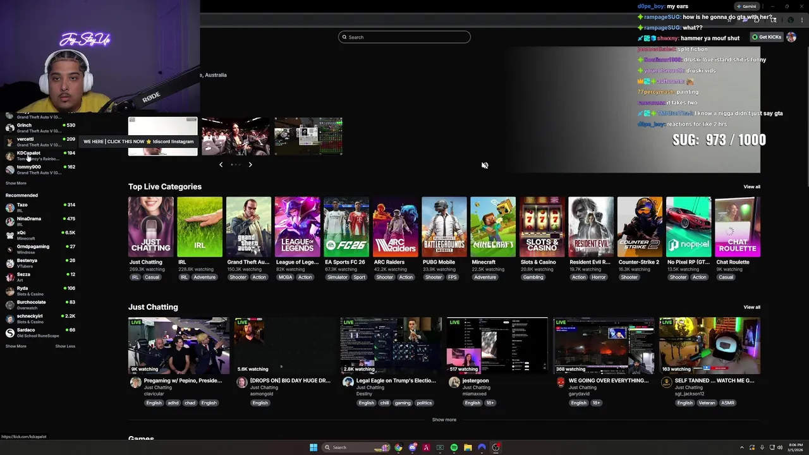Open the ARC Raiders category cover
Screen dimensions: 809x455
click(x=395, y=227)
